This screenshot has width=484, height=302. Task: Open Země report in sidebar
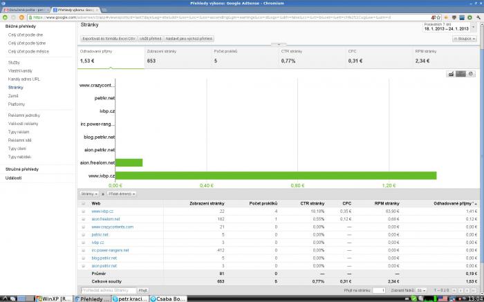click(13, 96)
